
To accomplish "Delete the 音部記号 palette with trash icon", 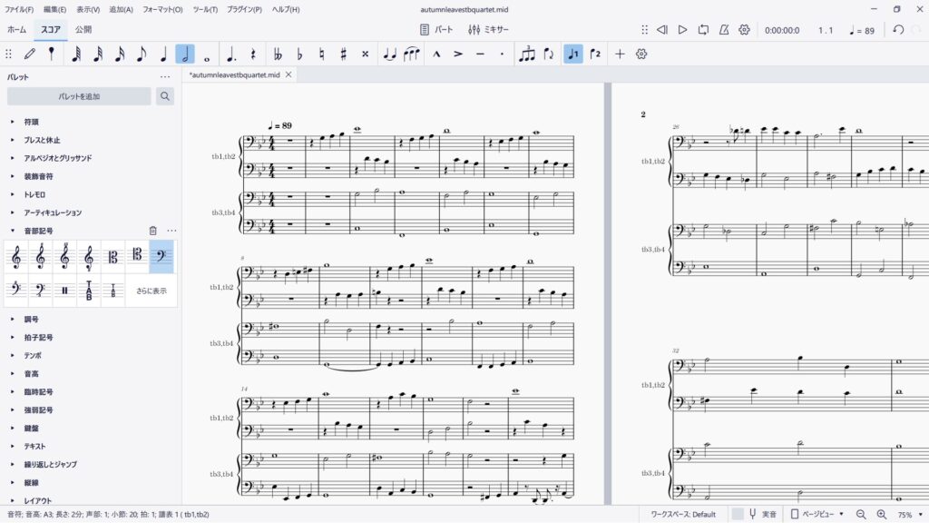I will click(152, 231).
